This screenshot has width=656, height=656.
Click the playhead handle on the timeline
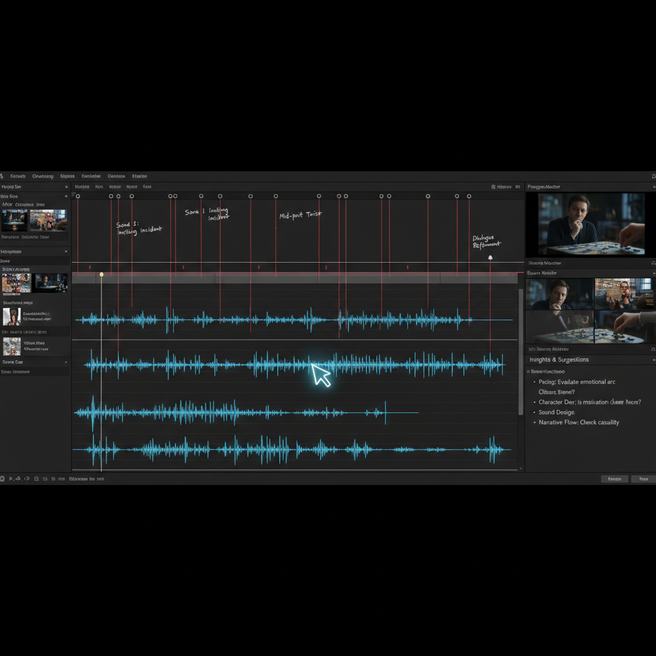[x=101, y=274]
